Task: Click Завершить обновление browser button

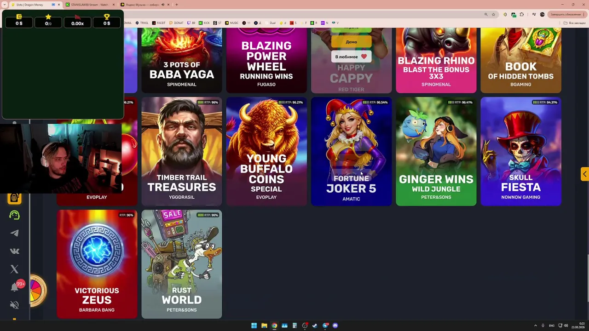Action: pos(567,14)
